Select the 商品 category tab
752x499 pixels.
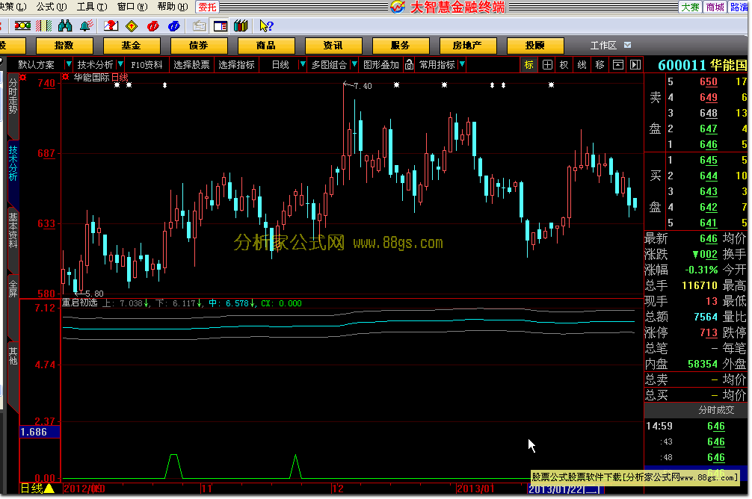pos(265,46)
